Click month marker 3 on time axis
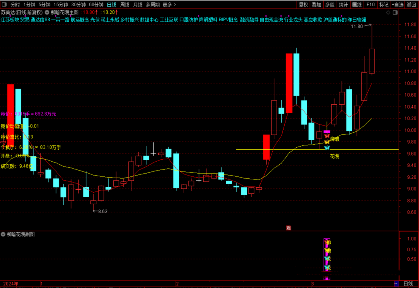419x288 pixels. click(312, 283)
